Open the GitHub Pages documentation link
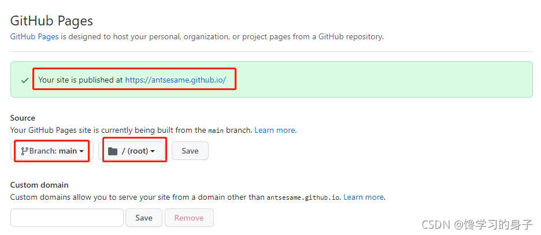 click(x=34, y=36)
